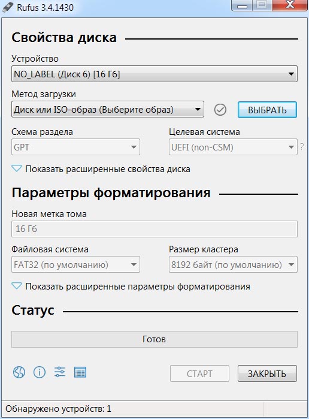This screenshot has width=309, height=419.
Task: Open application settings sliders icon
Action: [59, 372]
